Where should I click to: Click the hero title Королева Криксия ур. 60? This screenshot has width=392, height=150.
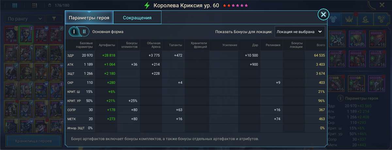(187, 6)
